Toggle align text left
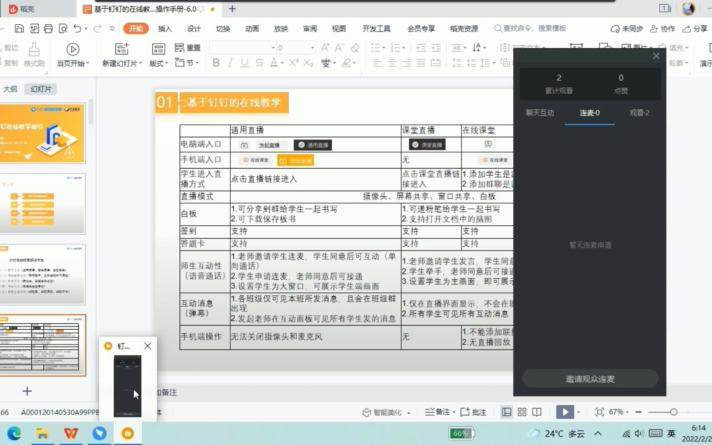 click(x=377, y=63)
